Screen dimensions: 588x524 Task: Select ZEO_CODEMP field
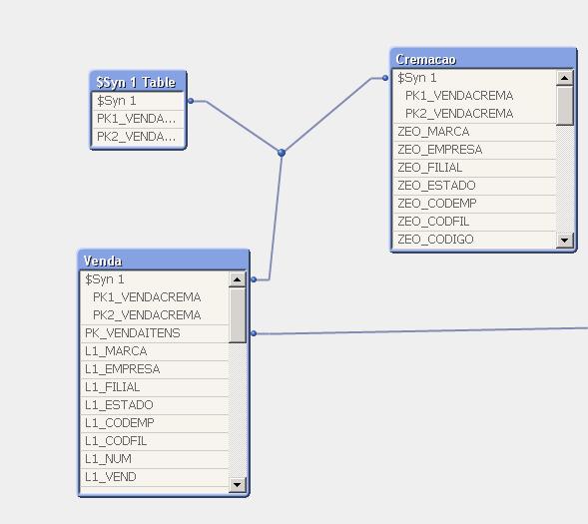pyautogui.click(x=474, y=204)
